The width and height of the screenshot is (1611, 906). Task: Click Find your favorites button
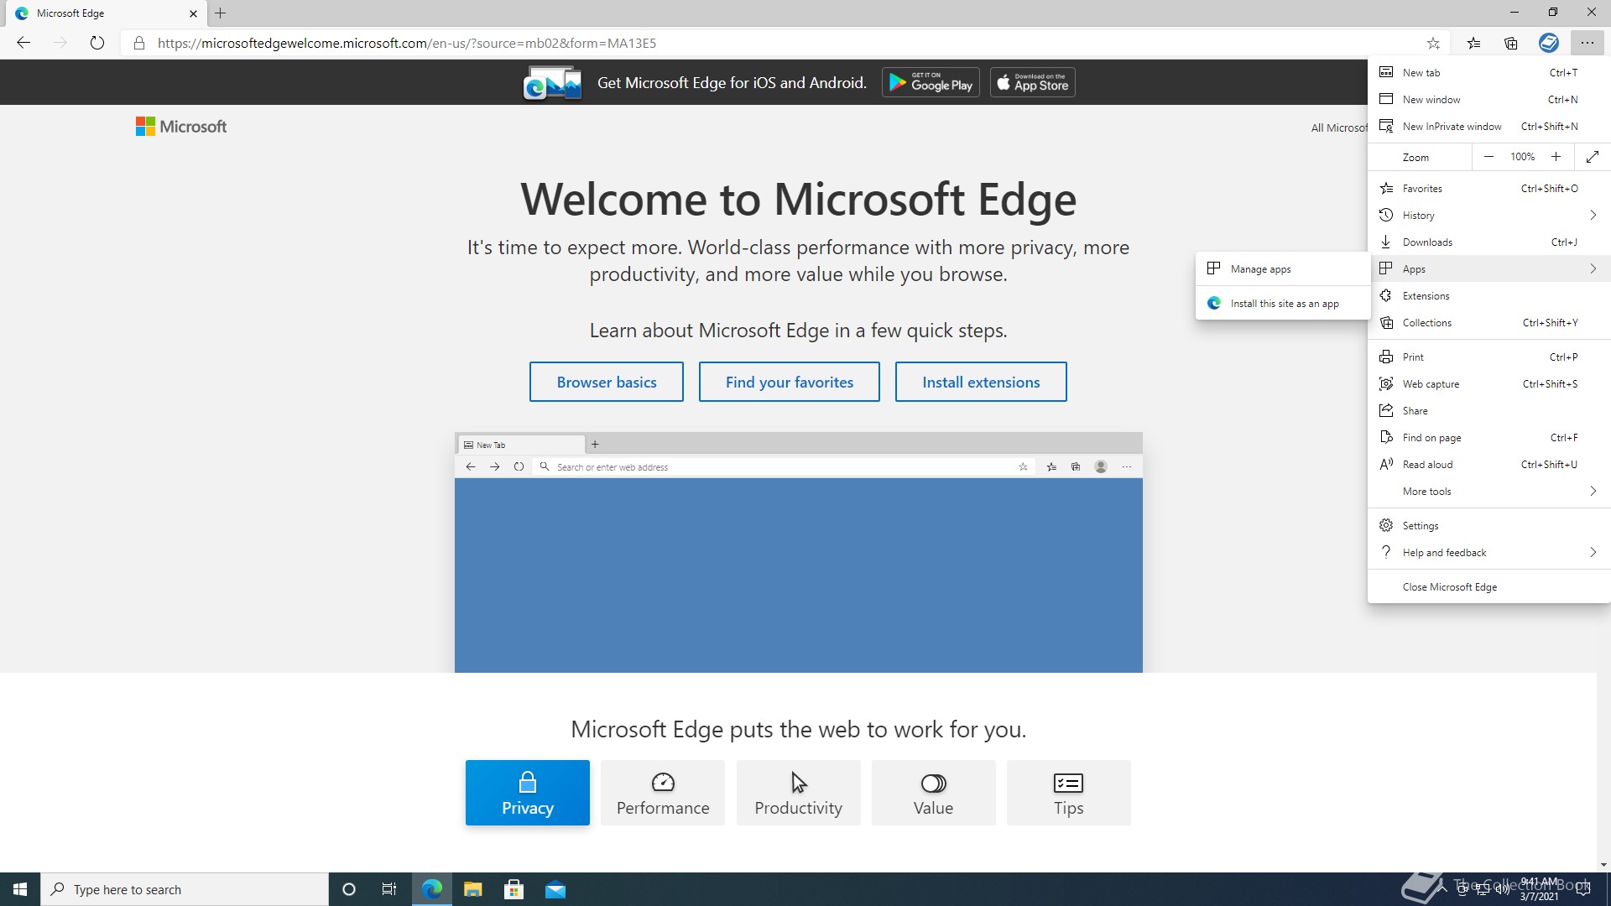tap(790, 382)
